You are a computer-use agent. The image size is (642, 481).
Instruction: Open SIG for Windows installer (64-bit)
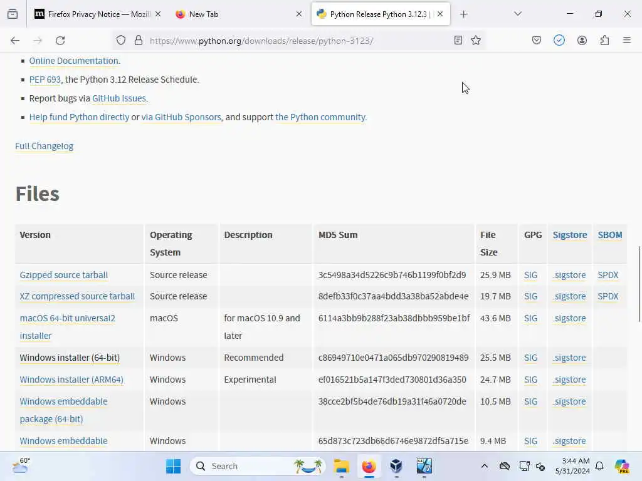click(530, 358)
